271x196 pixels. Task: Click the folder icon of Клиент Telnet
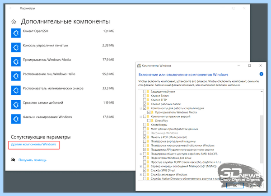tap(148, 96)
